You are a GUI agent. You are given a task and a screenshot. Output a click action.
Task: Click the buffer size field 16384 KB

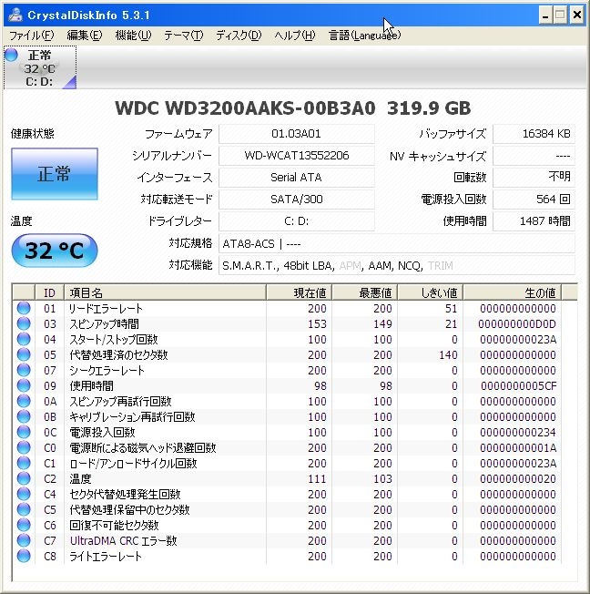point(534,134)
